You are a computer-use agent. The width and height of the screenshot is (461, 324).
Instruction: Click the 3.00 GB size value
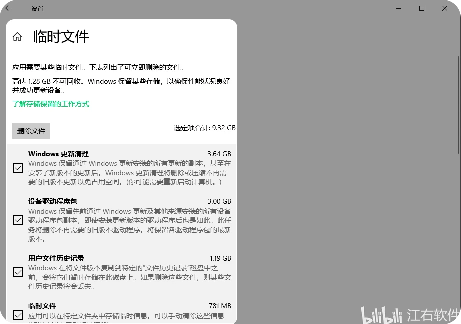tap(219, 201)
